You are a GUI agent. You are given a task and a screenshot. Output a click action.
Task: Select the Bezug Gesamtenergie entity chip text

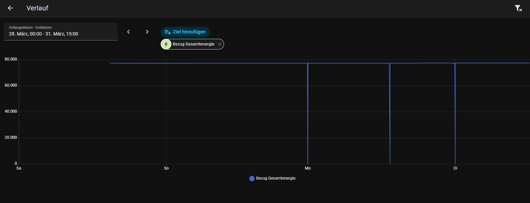(x=193, y=44)
